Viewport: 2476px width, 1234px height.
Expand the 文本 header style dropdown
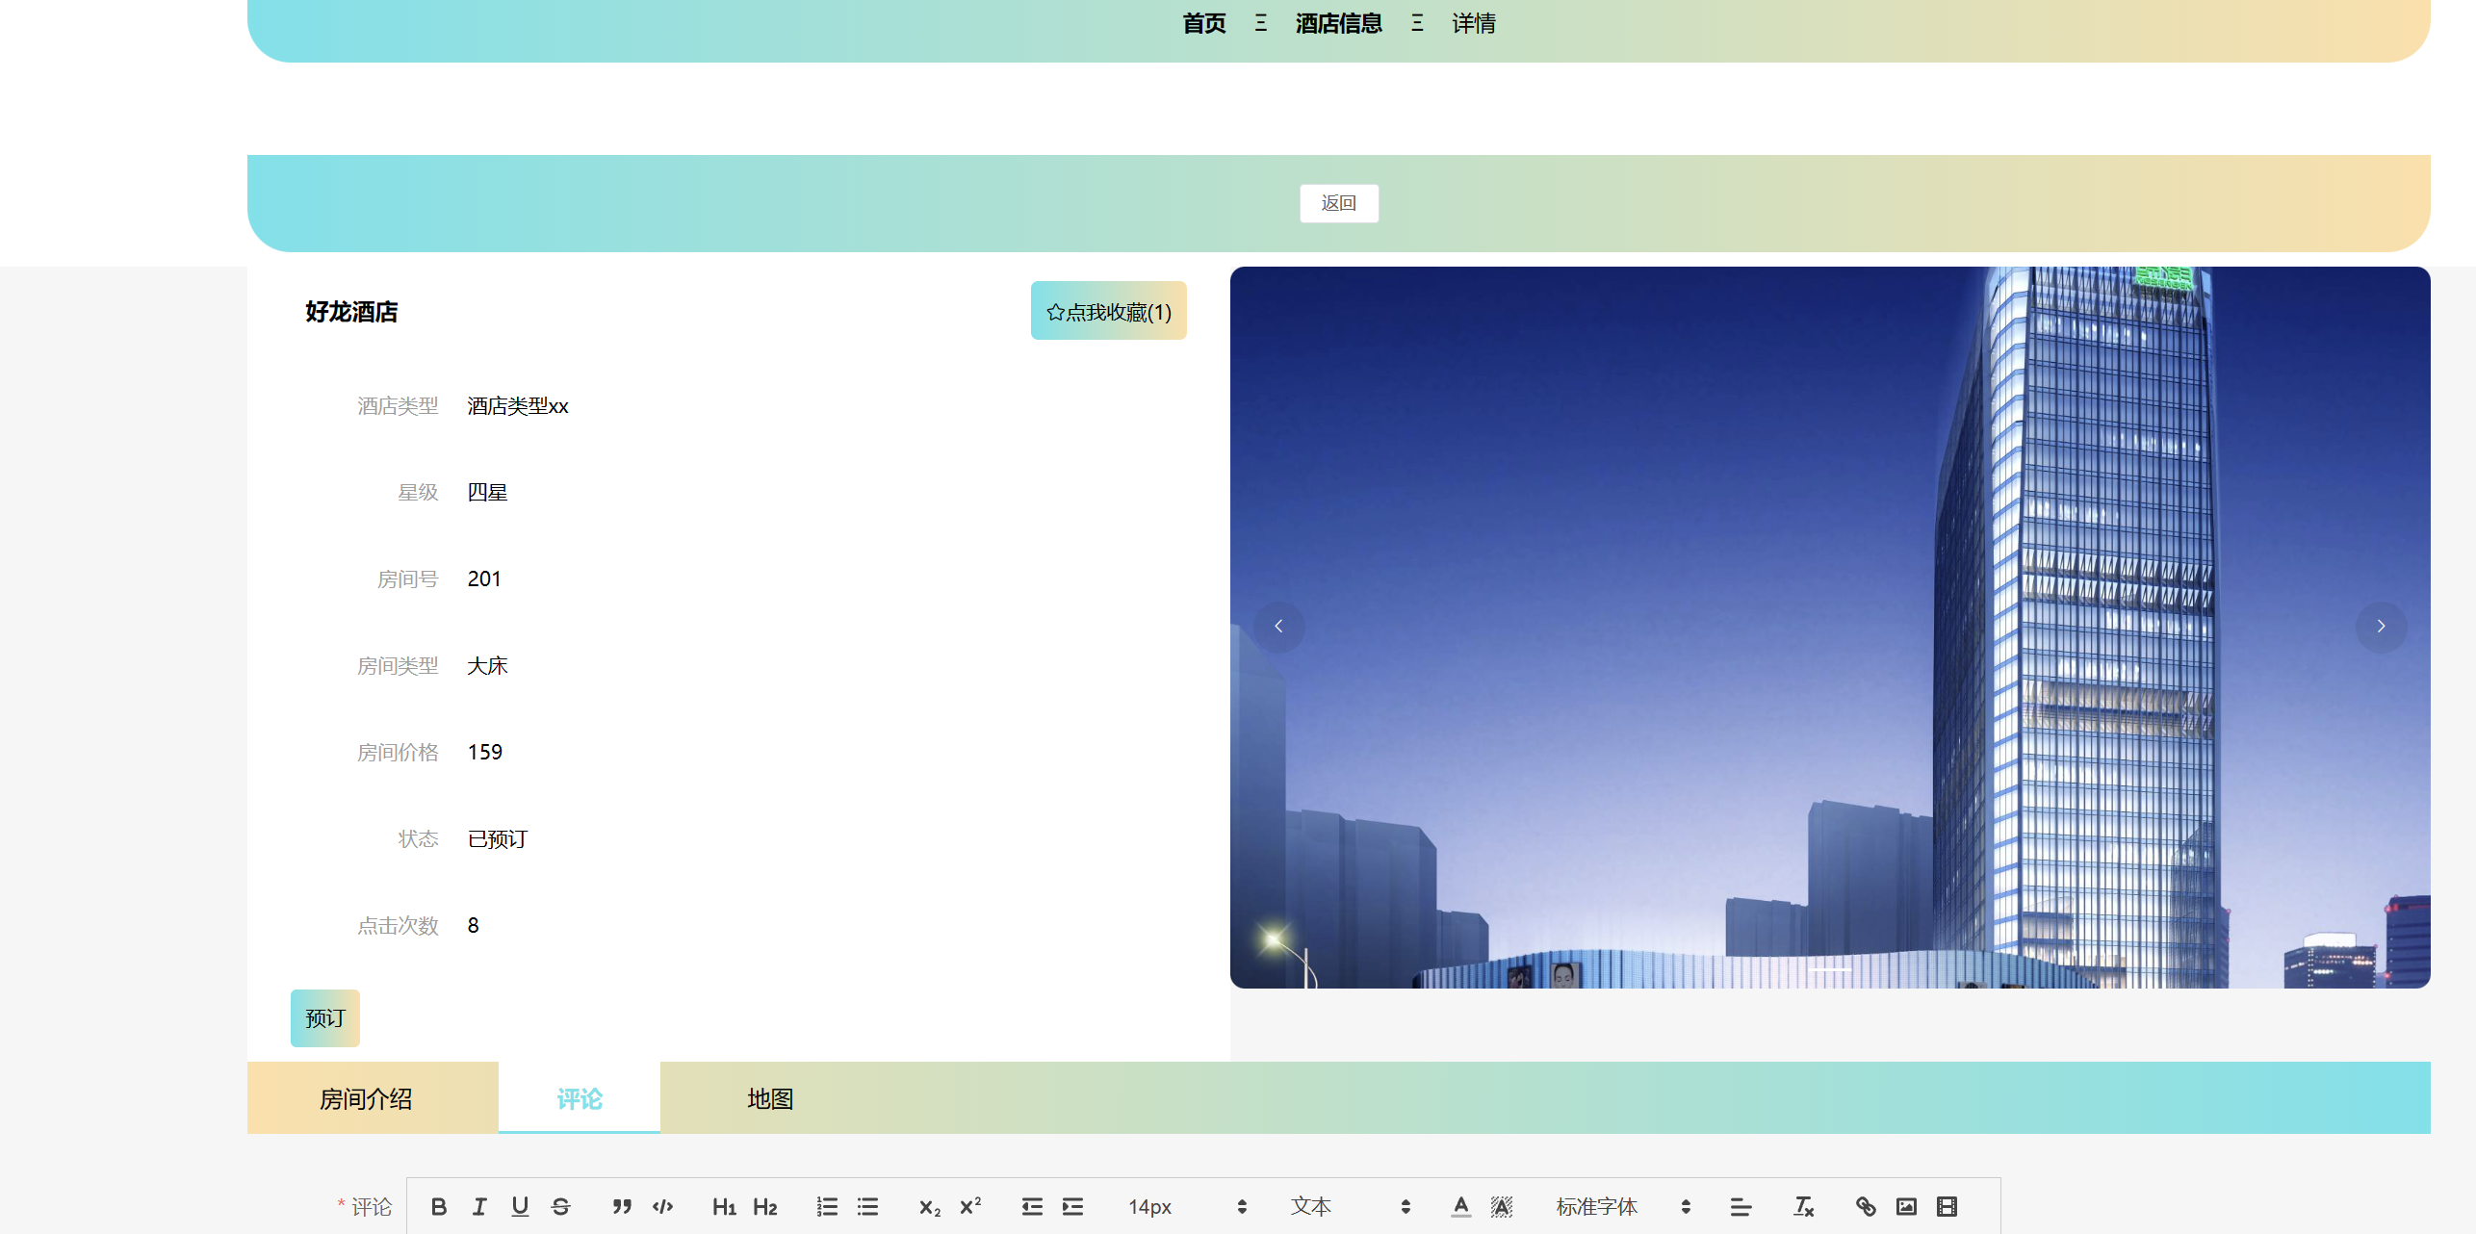pos(1350,1206)
